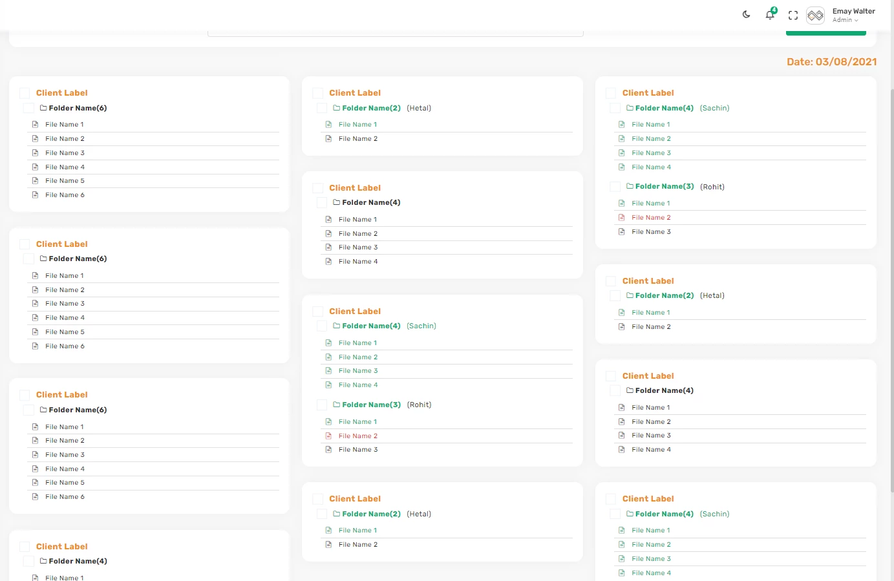The image size is (894, 581).
Task: Click folder icon of Folder Name(4) (Sachin), middle column
Action: pyautogui.click(x=336, y=326)
